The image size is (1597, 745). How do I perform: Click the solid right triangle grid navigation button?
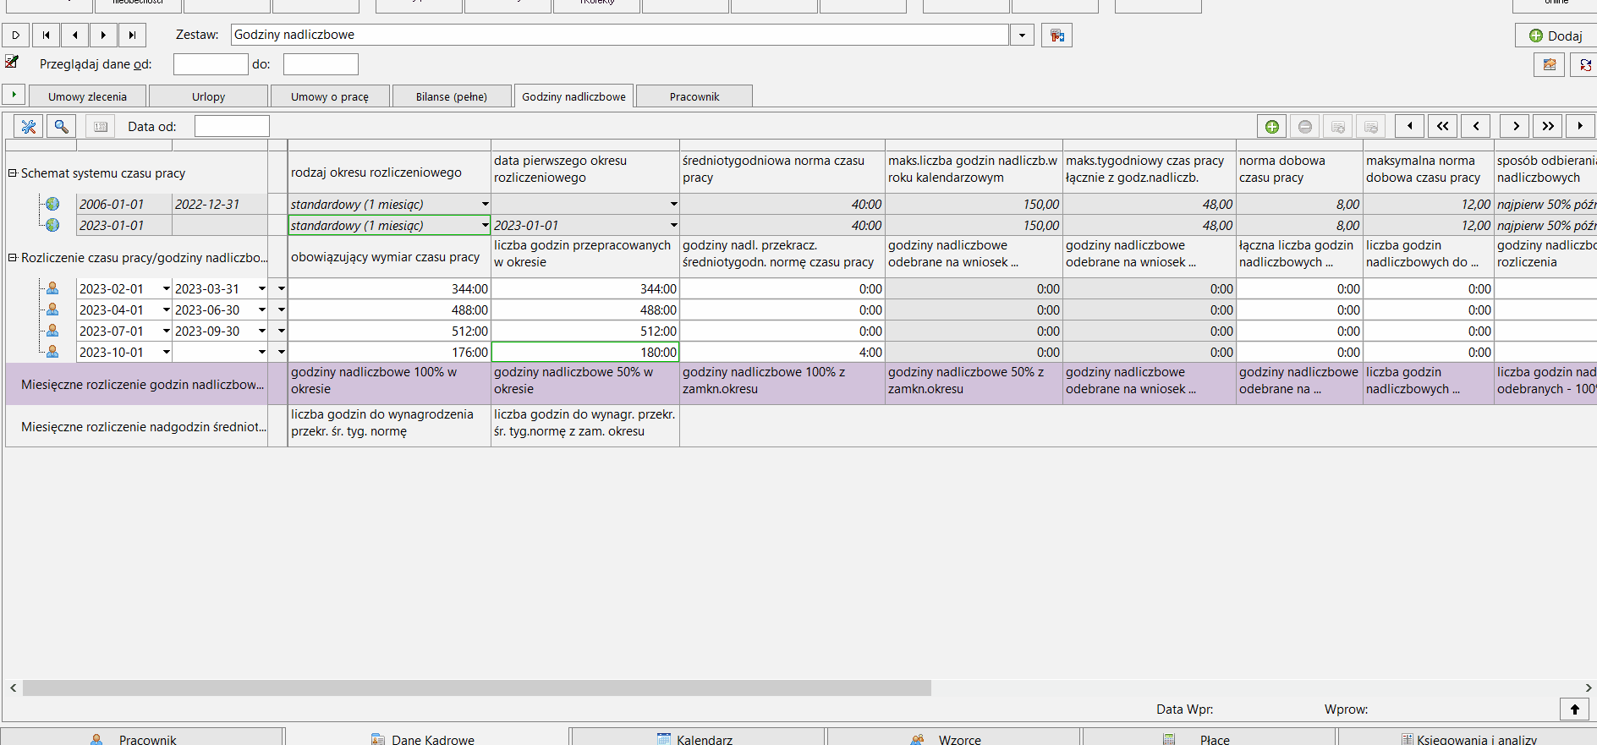pos(1580,126)
